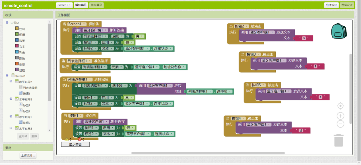
Task: Select 列表选择框1 in component tree
Action: [x=30, y=88]
